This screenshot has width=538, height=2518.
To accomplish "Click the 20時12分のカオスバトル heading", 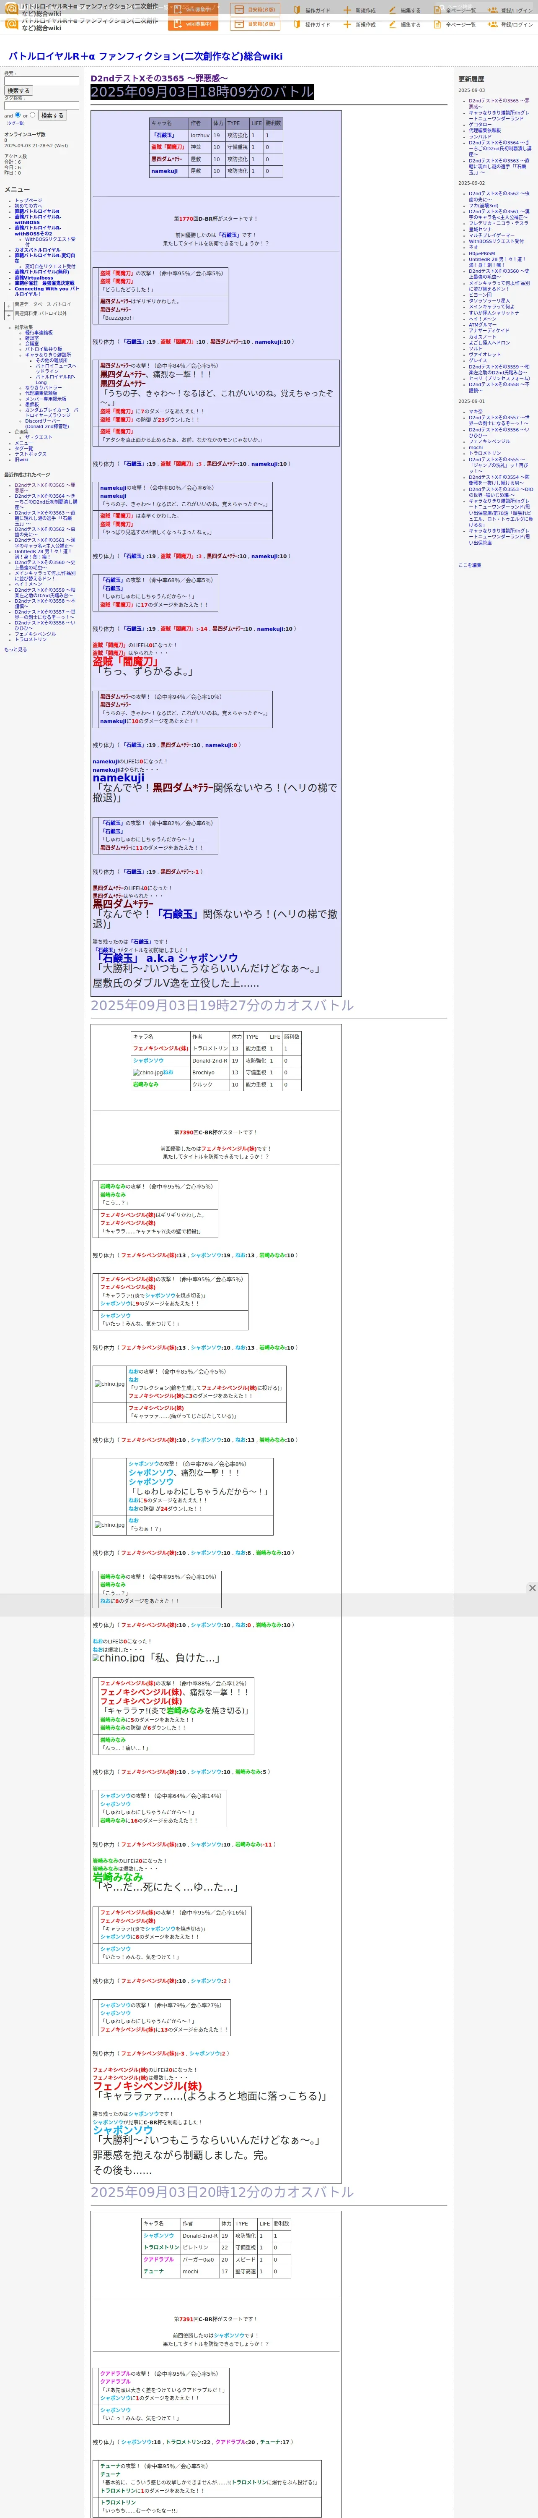I will (x=222, y=2191).
